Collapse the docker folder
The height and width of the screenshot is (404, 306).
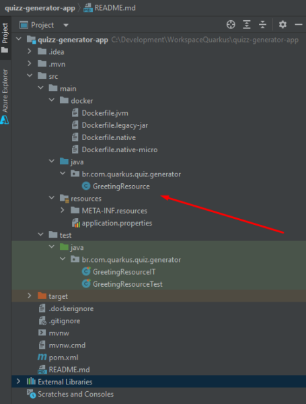[52, 100]
